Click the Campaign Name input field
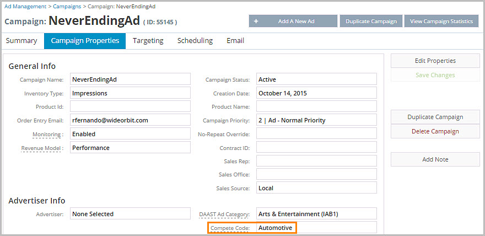Viewport: 485px width, 236px height. (130, 79)
